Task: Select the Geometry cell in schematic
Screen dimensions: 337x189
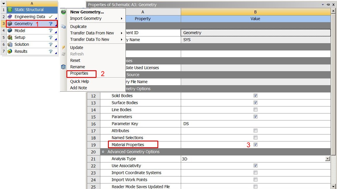Action: point(32,24)
